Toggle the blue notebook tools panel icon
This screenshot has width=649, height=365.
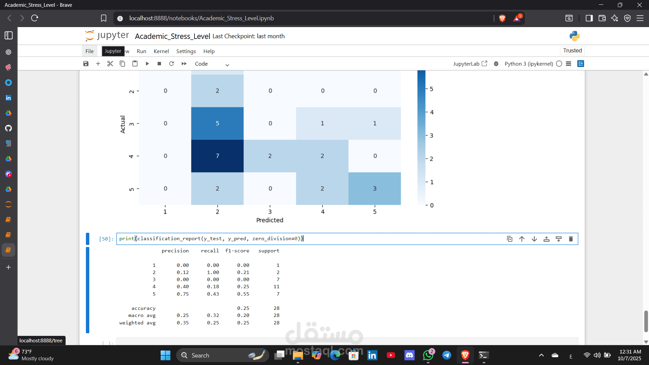click(x=581, y=64)
